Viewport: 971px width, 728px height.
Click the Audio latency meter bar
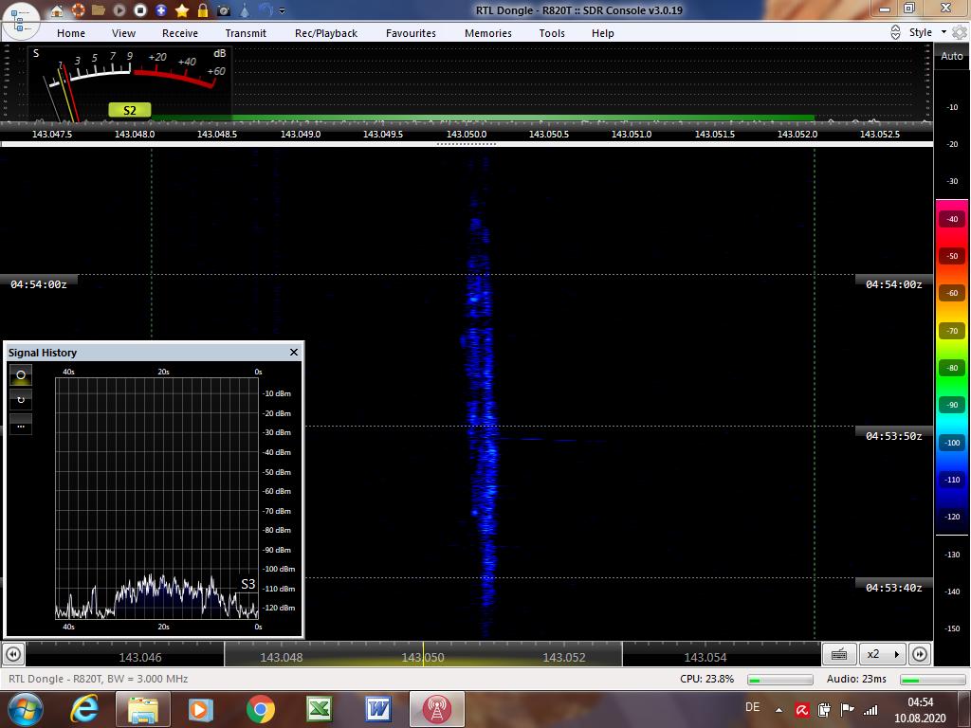(x=933, y=680)
